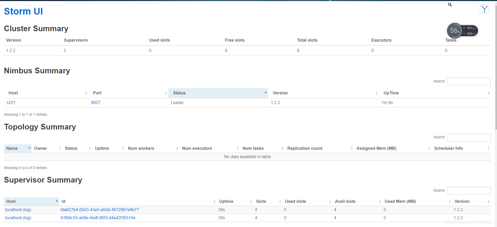Click the page vertical scrollbar
Viewport: 497px width, 227px height.
click(x=496, y=68)
